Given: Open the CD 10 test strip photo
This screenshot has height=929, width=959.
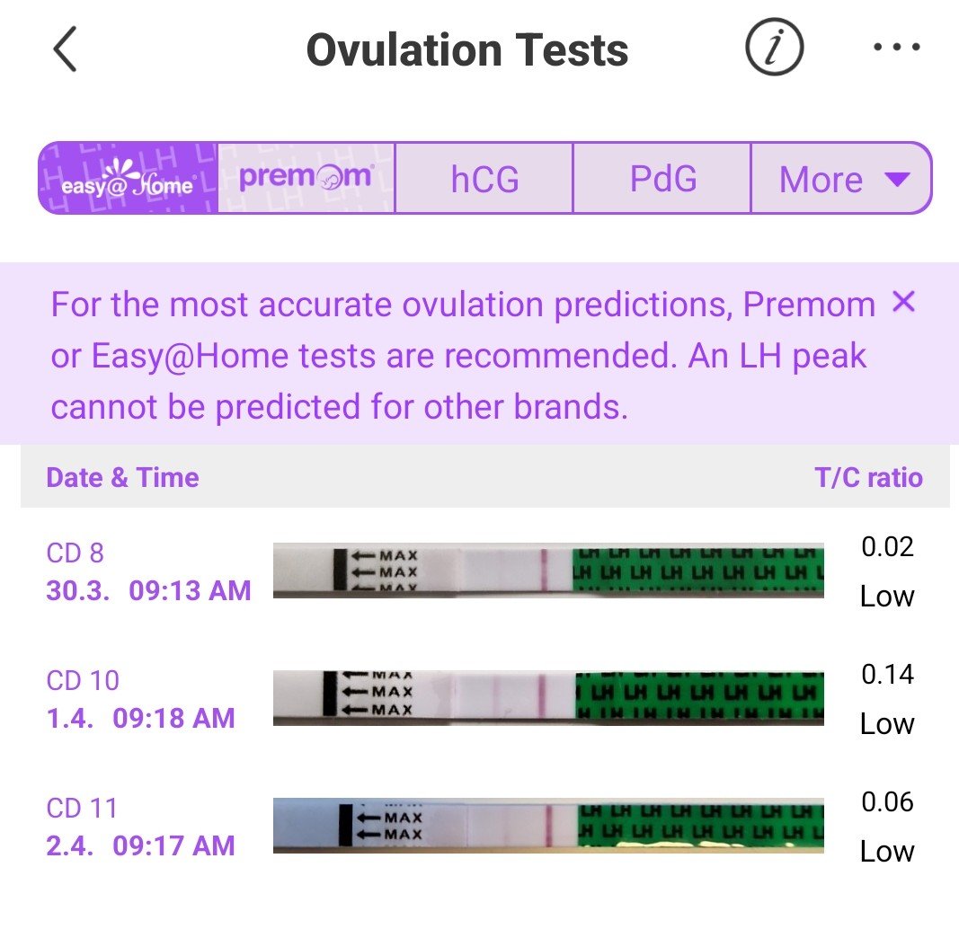Looking at the screenshot, I should [548, 697].
